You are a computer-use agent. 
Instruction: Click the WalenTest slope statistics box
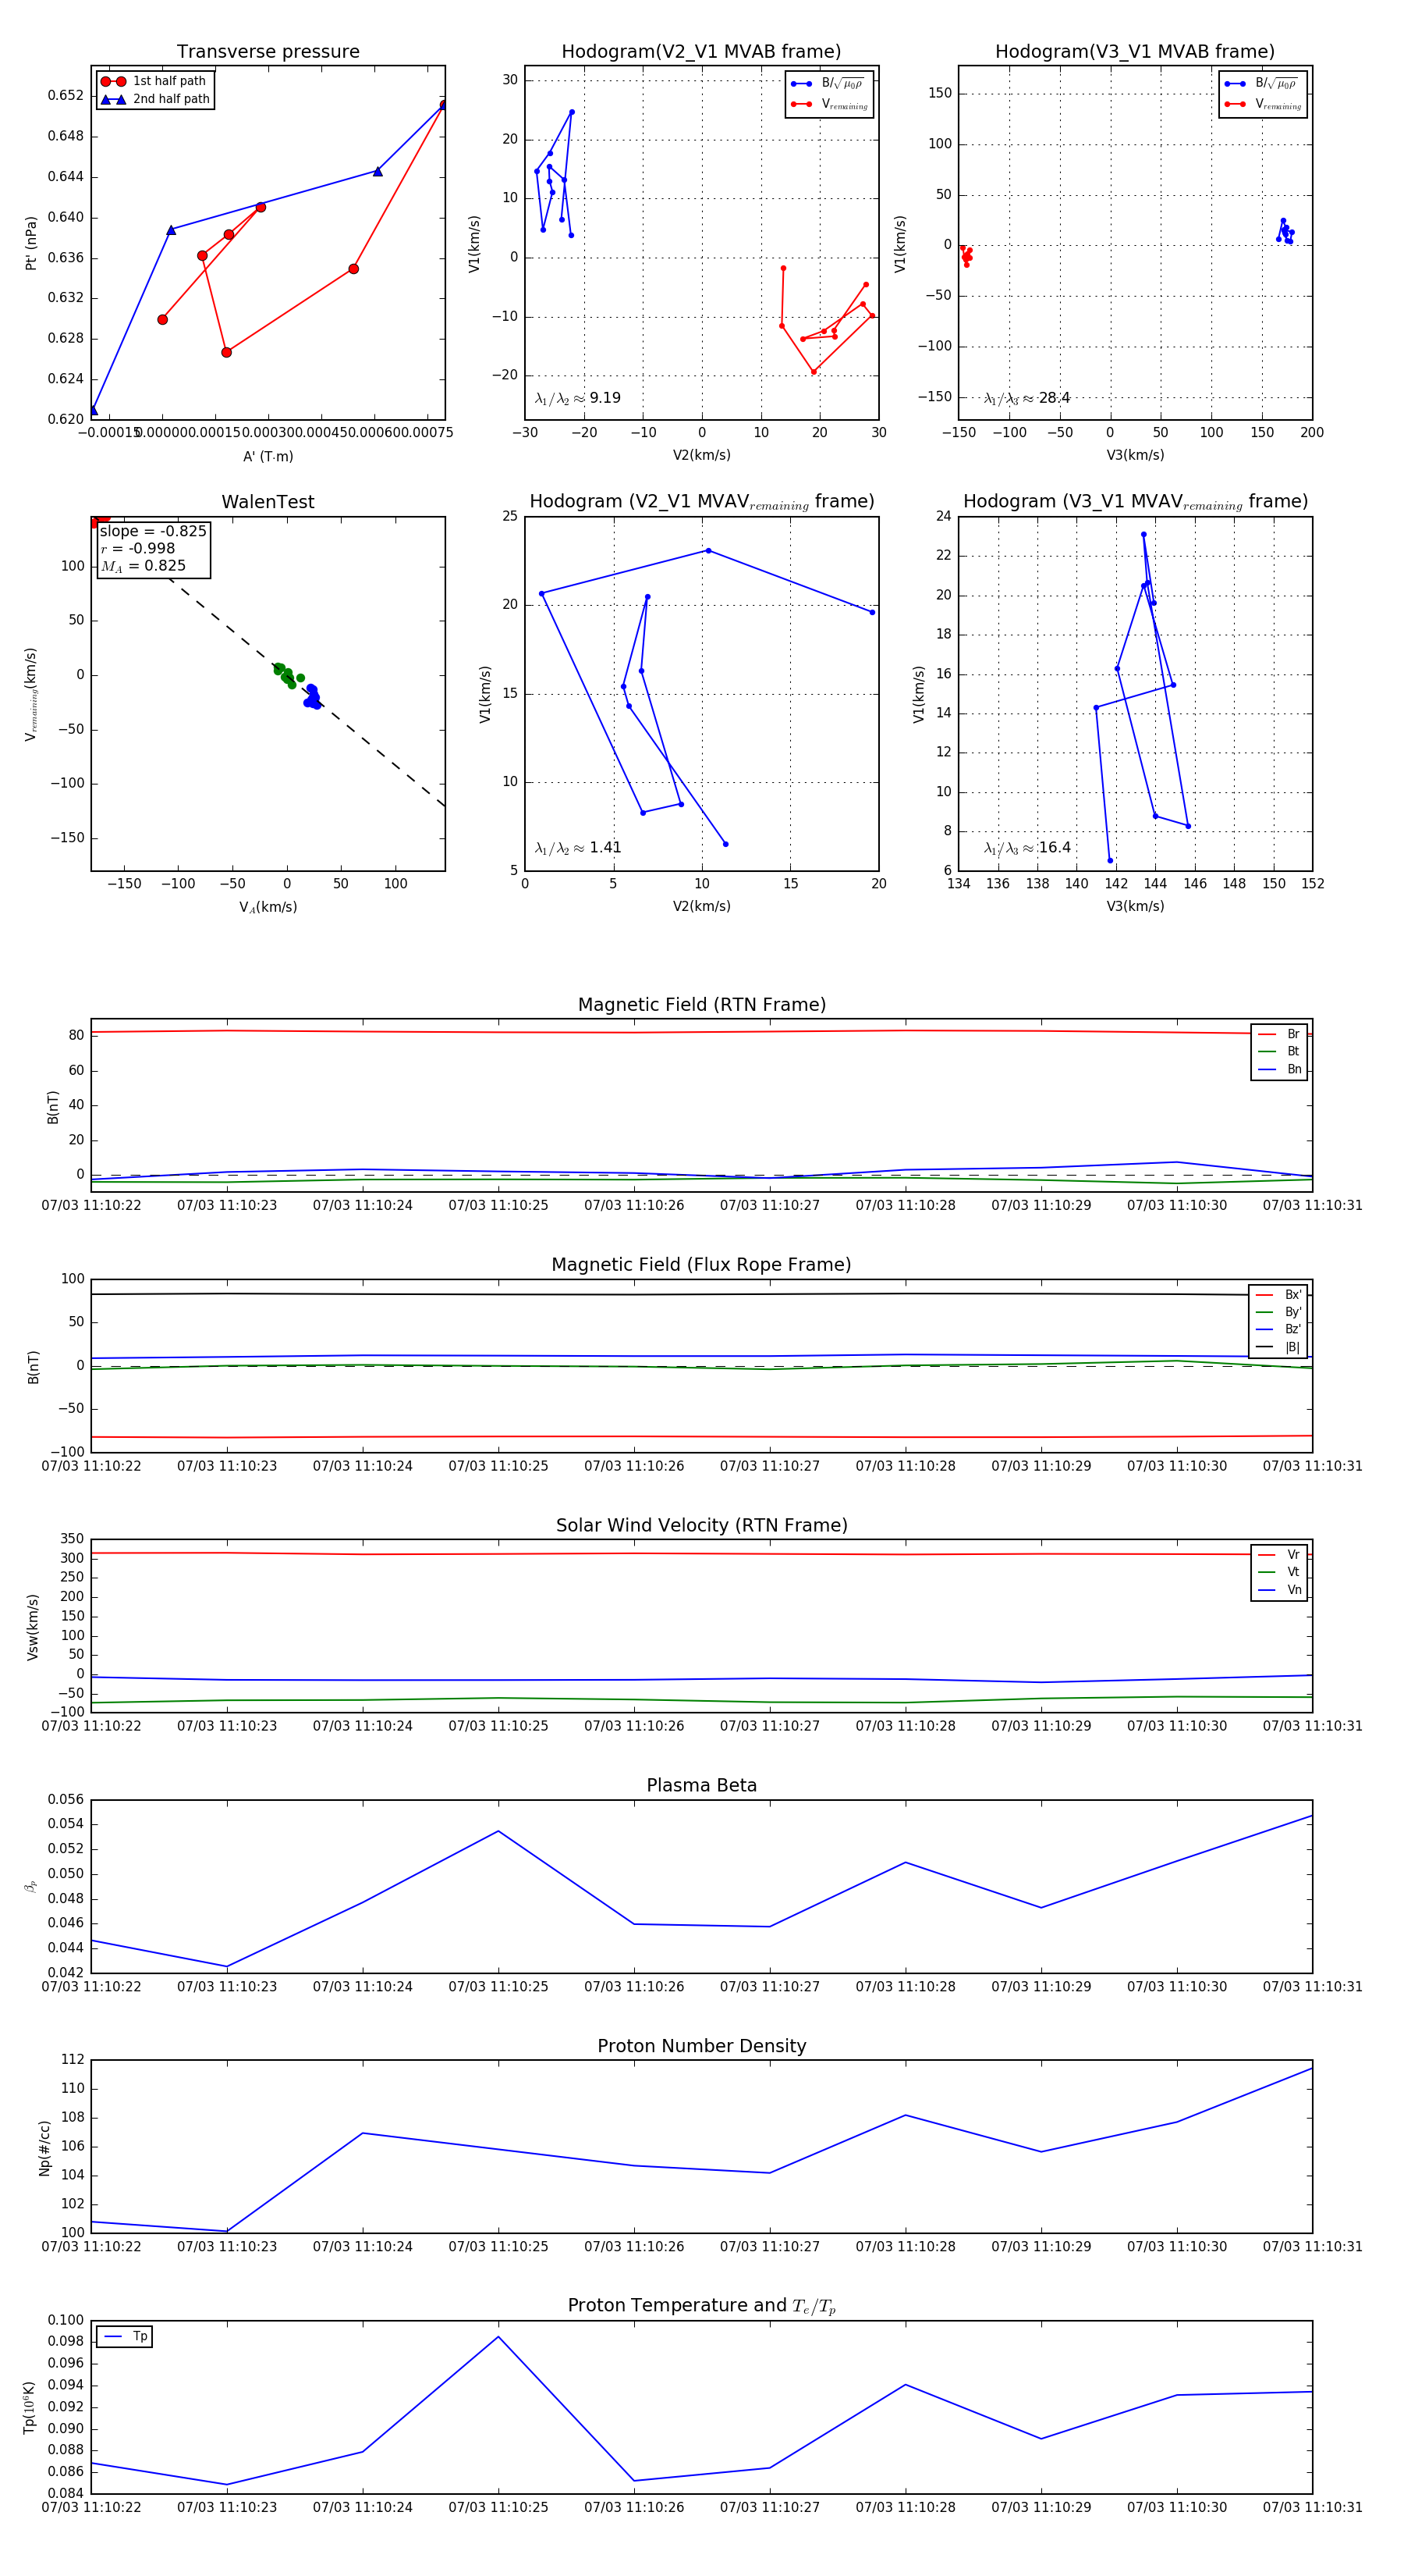152,549
